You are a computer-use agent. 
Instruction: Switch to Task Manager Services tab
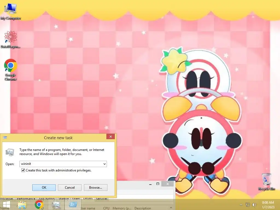tap(102, 199)
